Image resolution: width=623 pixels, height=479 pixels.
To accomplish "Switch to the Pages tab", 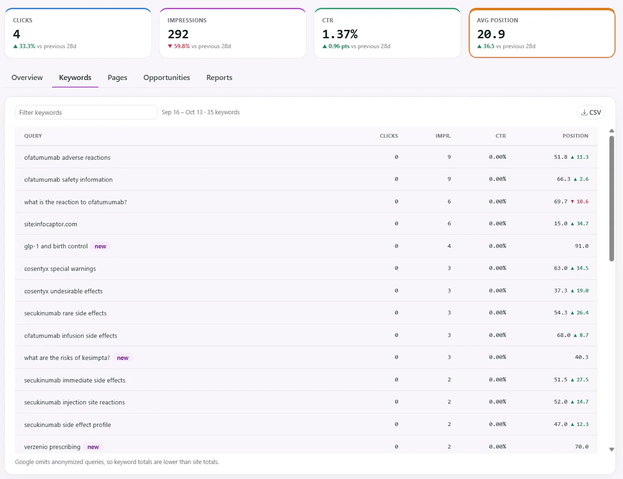I will click(x=118, y=77).
